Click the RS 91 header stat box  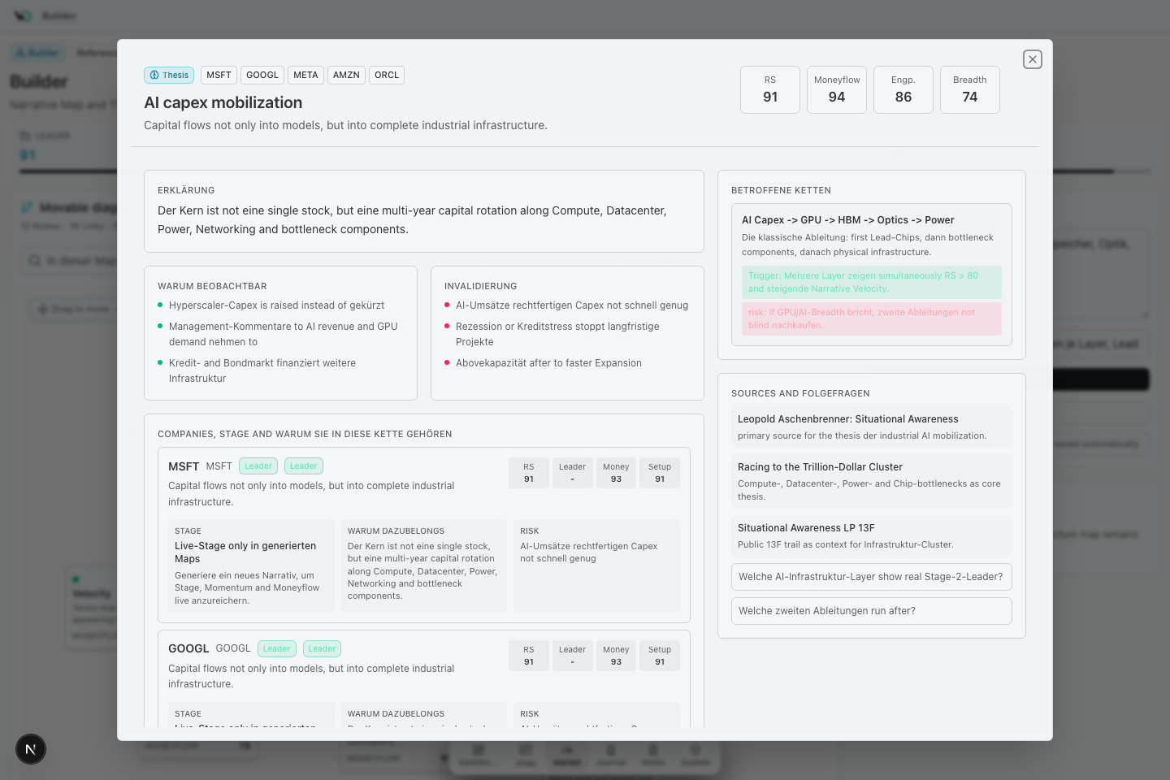click(770, 89)
